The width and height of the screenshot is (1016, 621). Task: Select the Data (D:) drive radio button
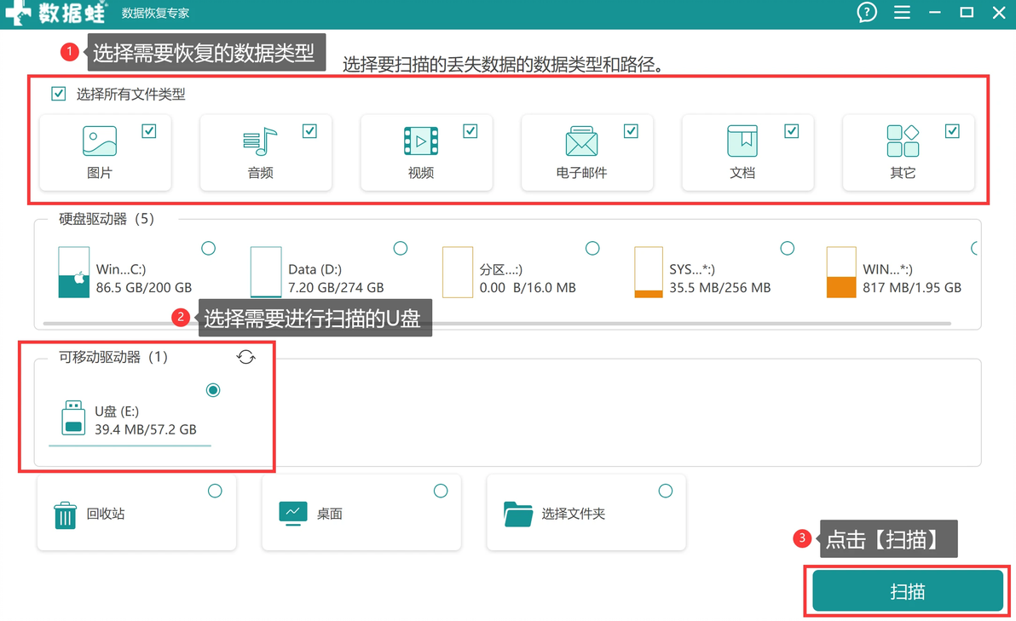coord(401,248)
